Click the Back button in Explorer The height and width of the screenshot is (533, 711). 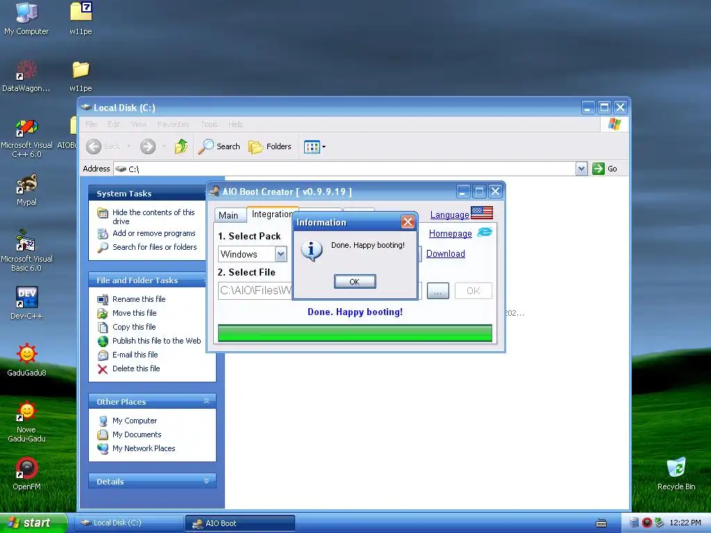click(x=104, y=146)
